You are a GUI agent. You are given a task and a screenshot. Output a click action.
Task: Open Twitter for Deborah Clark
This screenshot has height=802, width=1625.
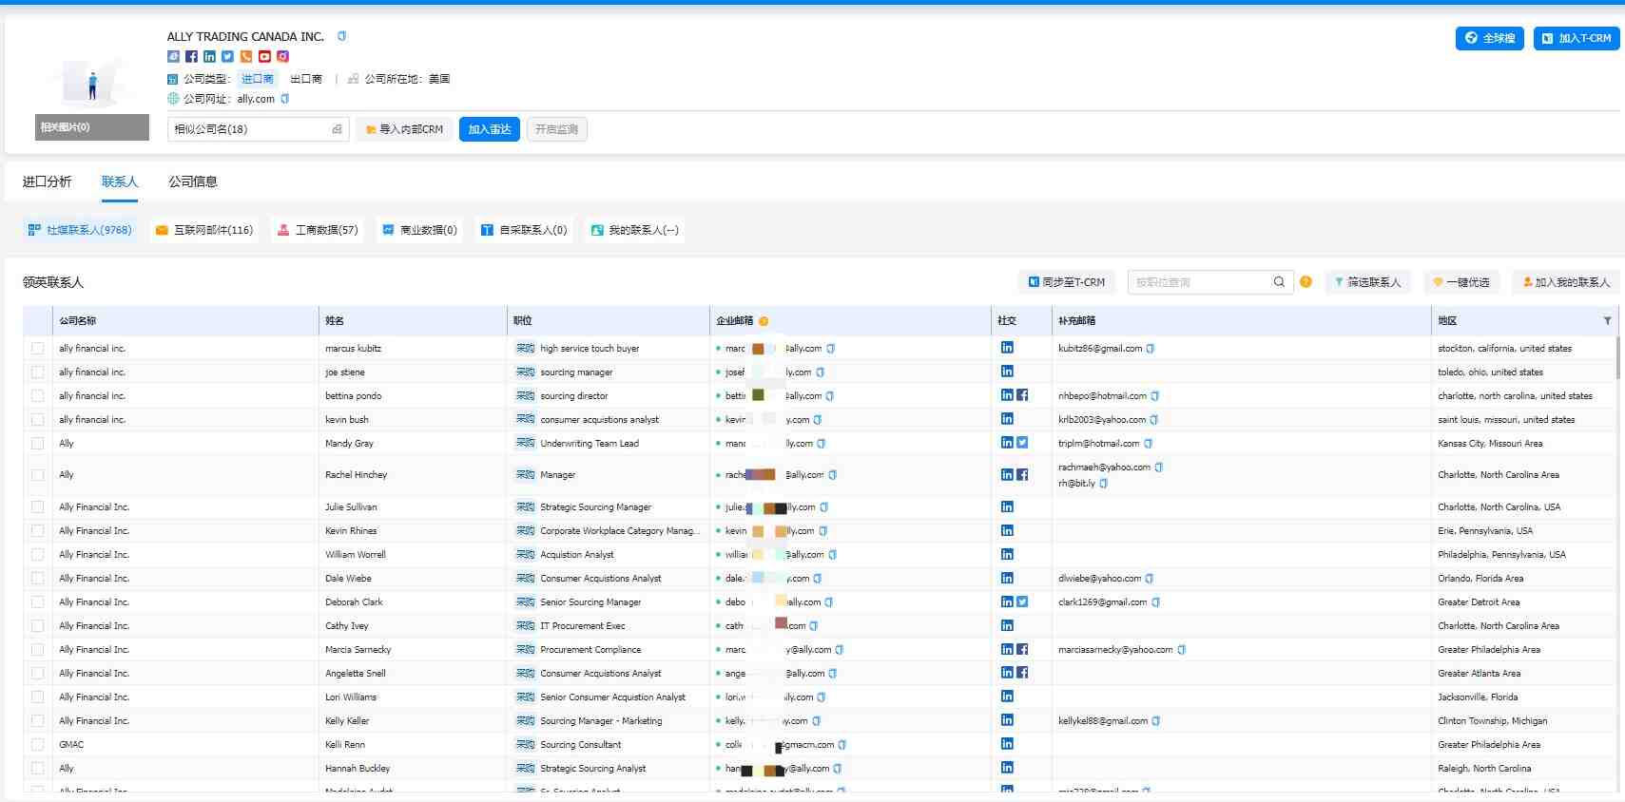pos(1022,601)
